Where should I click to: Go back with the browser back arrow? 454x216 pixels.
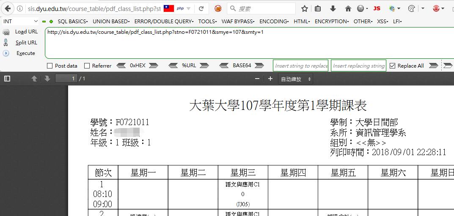tap(7, 9)
